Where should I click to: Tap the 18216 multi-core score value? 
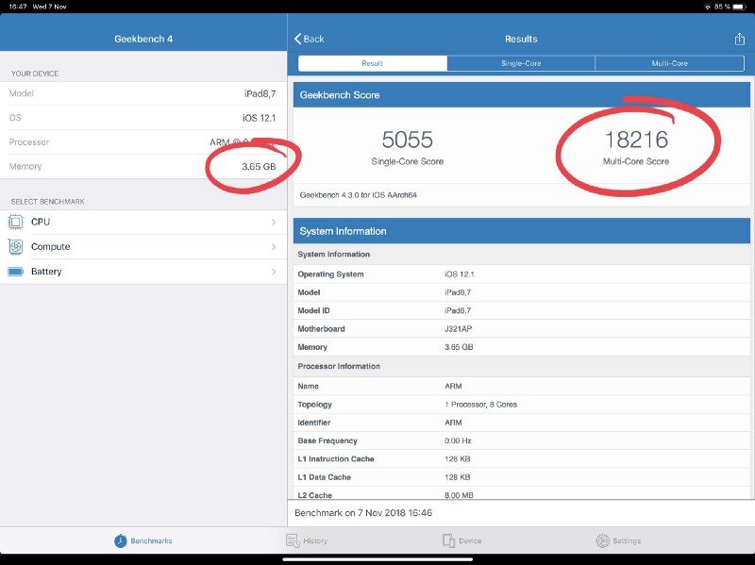(636, 140)
